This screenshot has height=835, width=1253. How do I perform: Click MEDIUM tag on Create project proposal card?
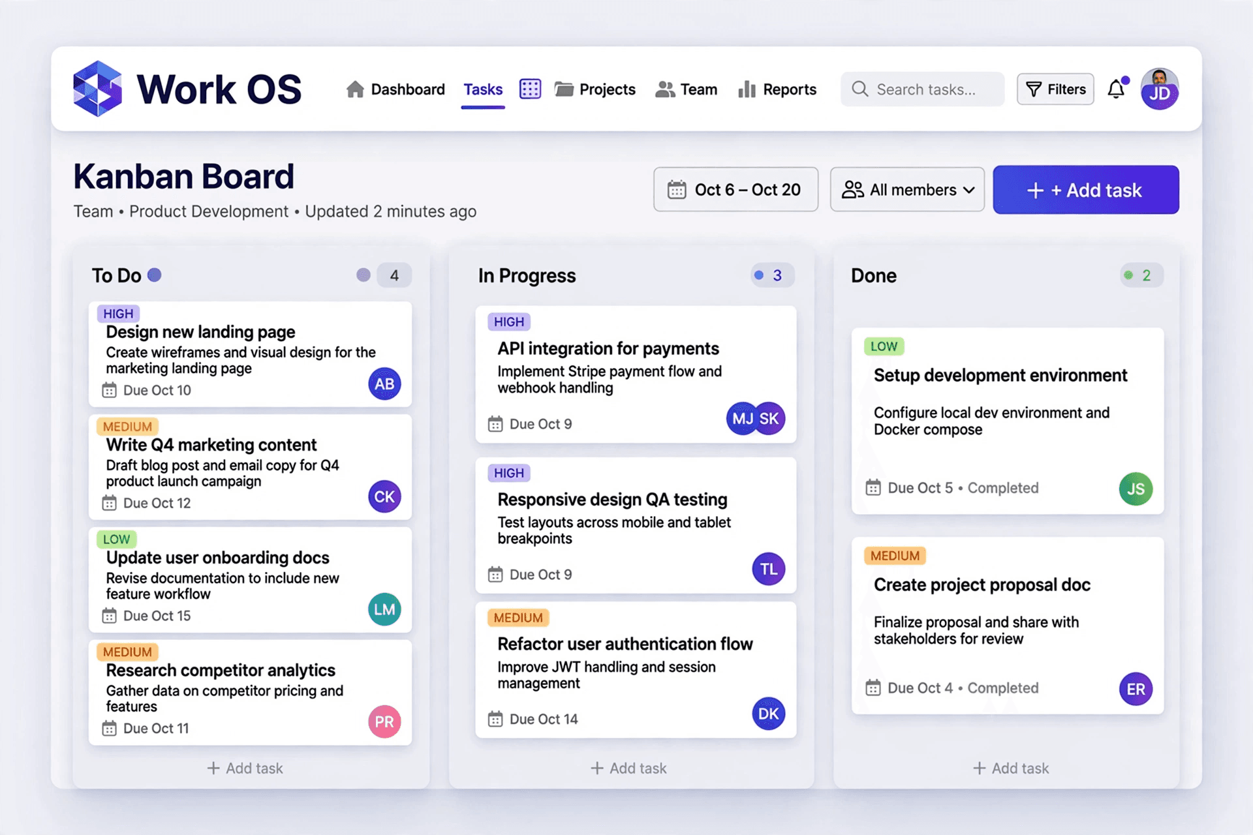[895, 556]
